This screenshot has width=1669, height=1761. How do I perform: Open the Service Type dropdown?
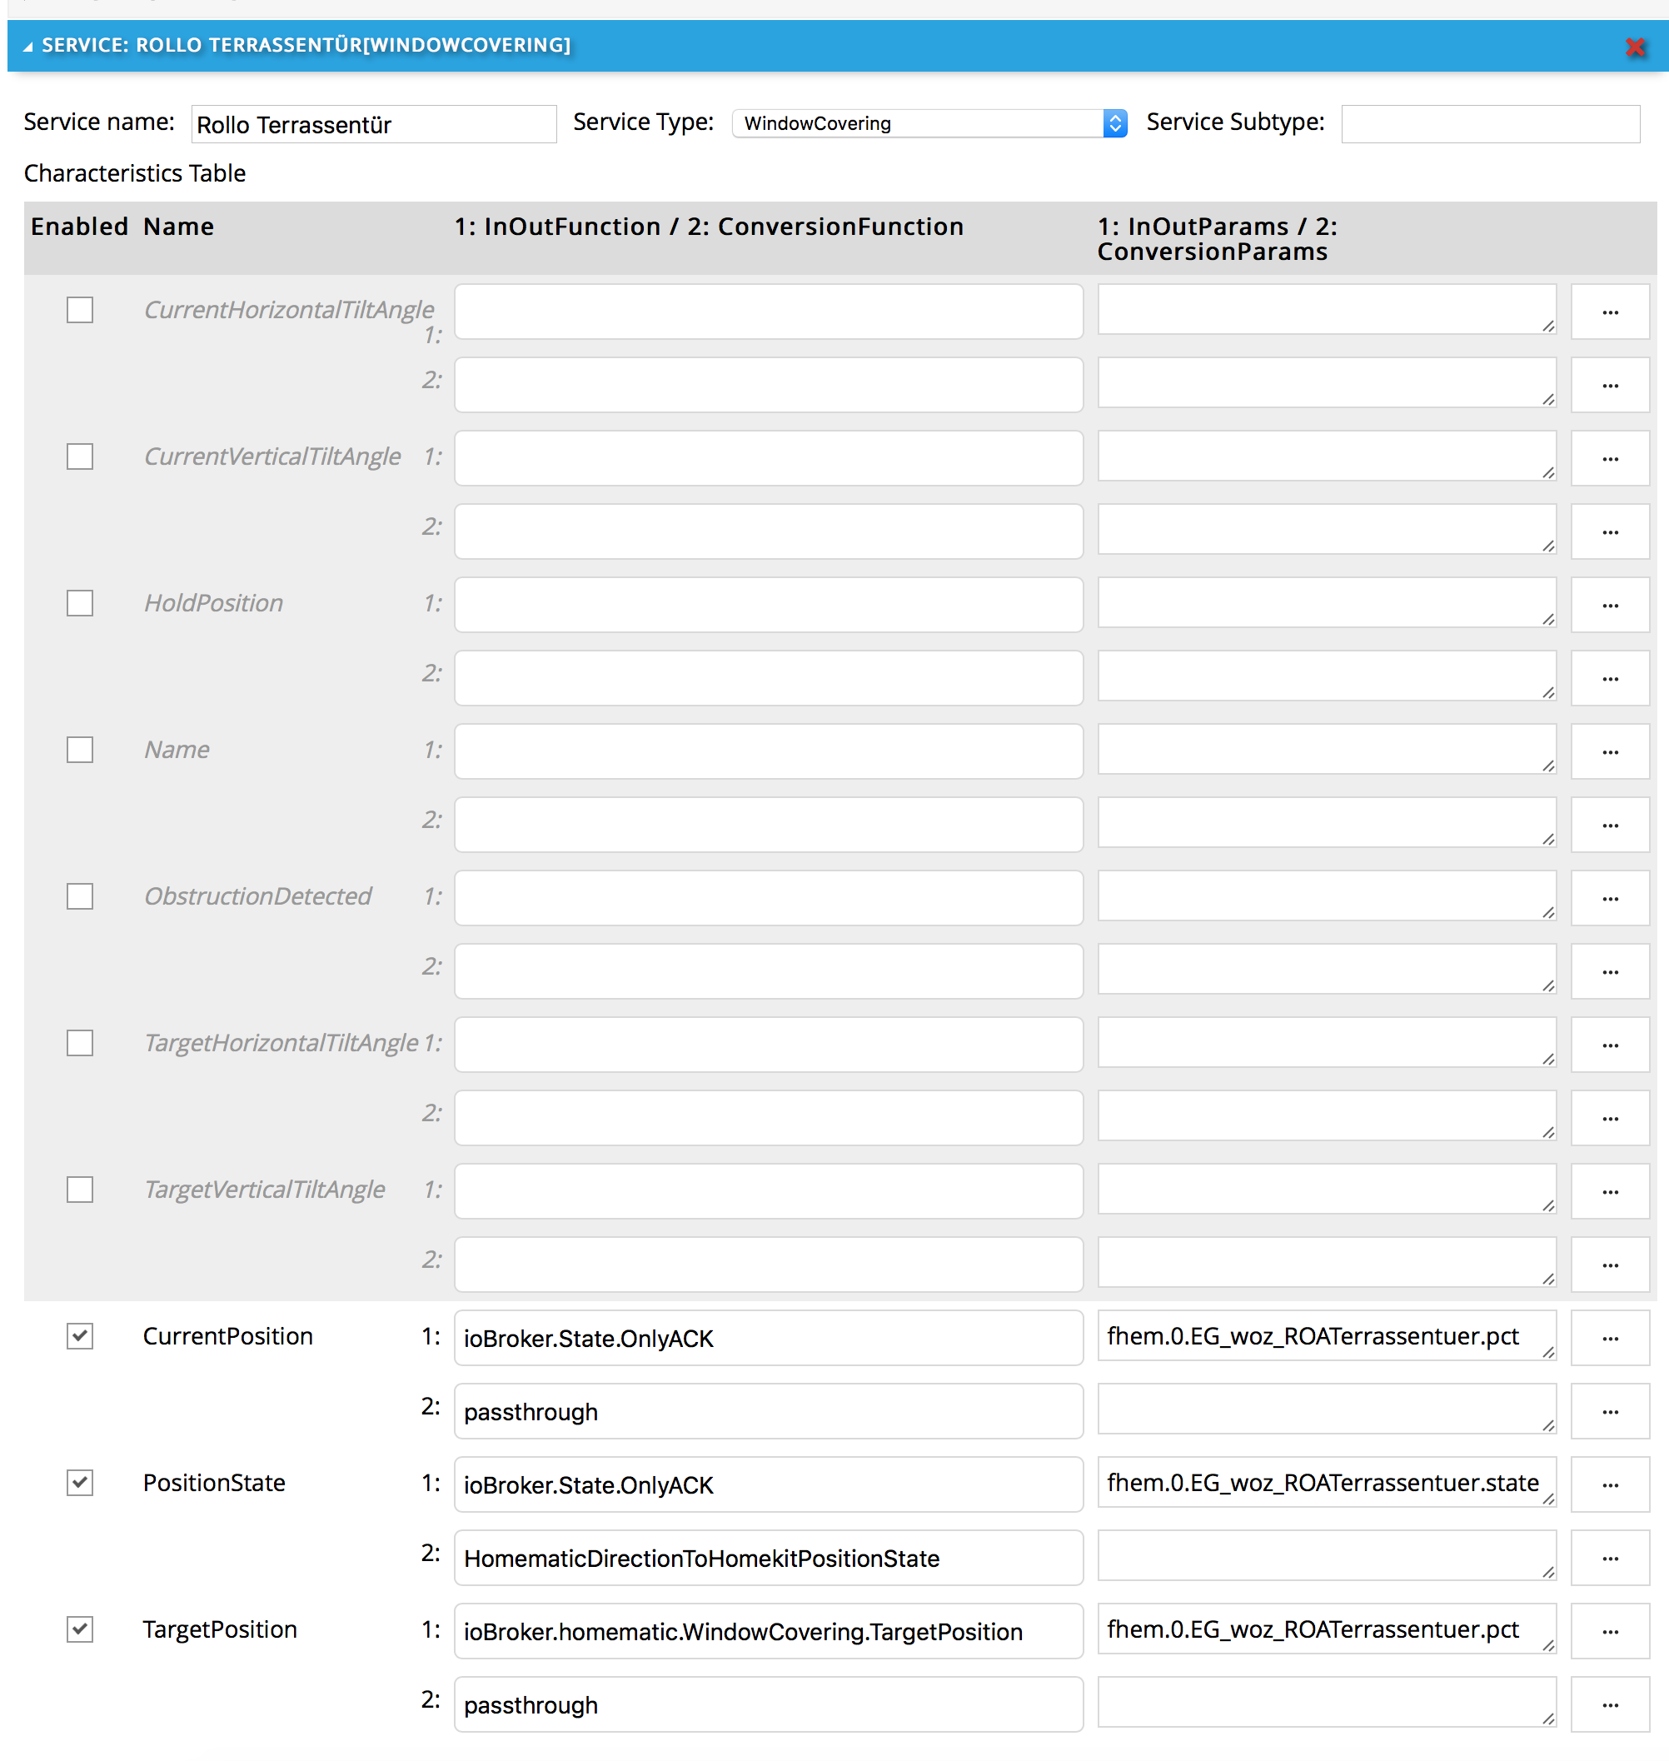(929, 123)
